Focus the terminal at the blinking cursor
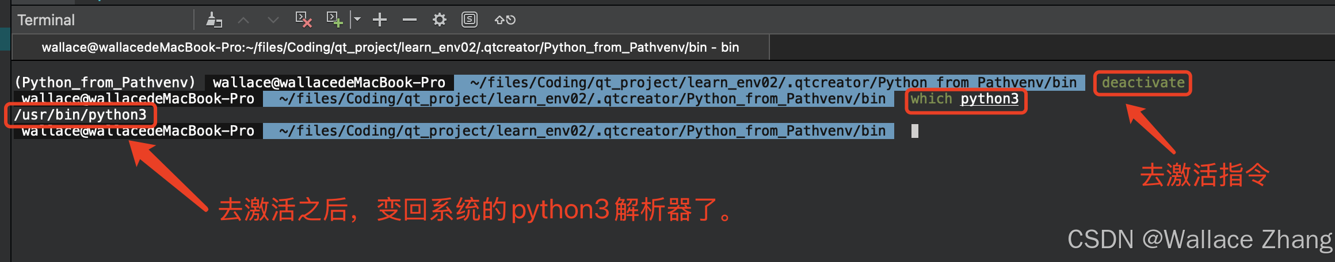 (915, 131)
